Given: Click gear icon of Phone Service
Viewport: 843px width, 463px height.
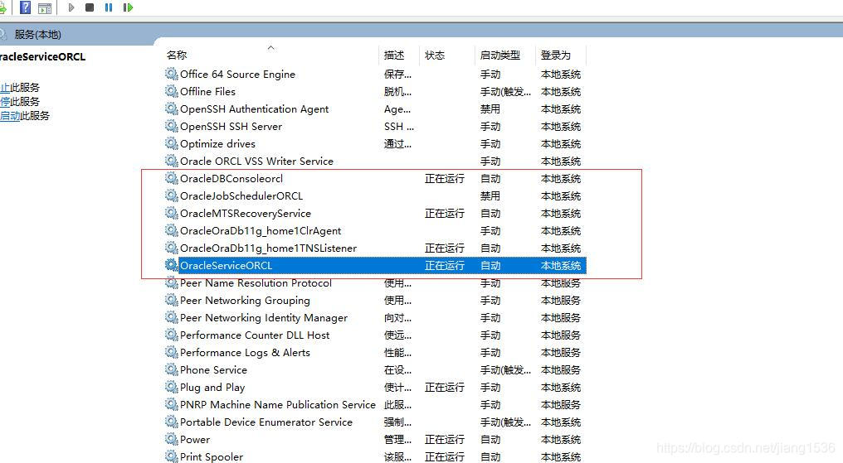Looking at the screenshot, I should point(172,369).
